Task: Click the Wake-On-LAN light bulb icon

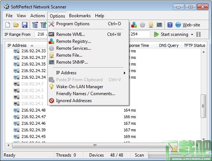Action: (52, 87)
